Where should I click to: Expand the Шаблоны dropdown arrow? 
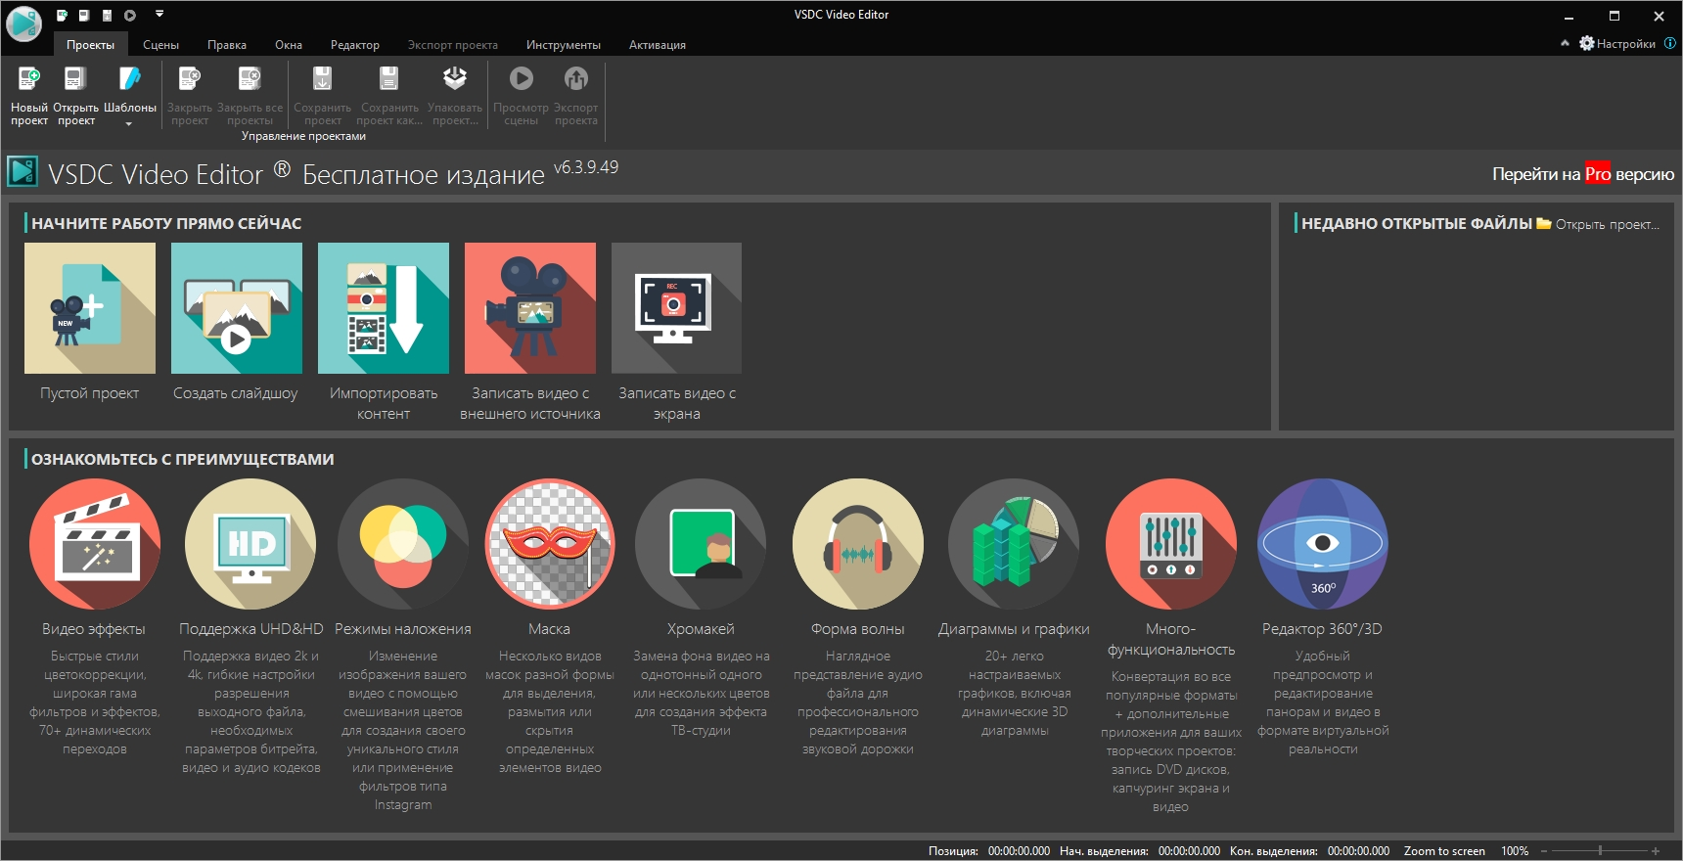[x=129, y=124]
